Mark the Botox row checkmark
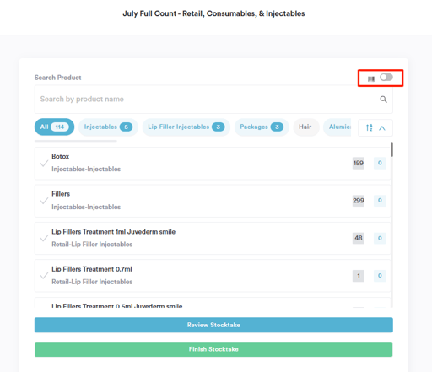Image resolution: width=432 pixels, height=372 pixels. pos(44,163)
